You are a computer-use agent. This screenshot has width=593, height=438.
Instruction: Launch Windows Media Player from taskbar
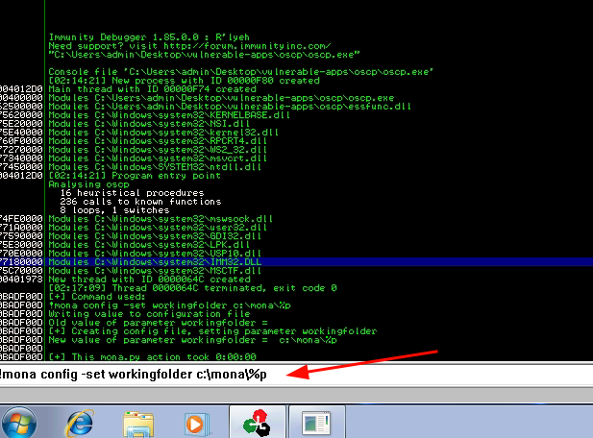(x=197, y=424)
